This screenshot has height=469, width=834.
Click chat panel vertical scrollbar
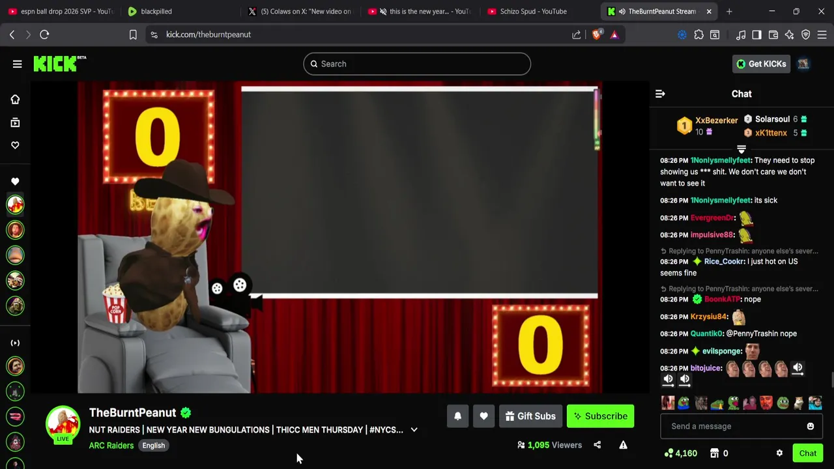[831, 380]
